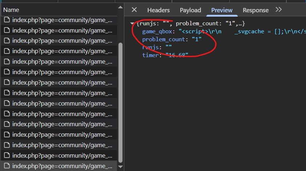Click the file icon of the second request
The width and height of the screenshot is (306, 171).
[x=7, y=30]
